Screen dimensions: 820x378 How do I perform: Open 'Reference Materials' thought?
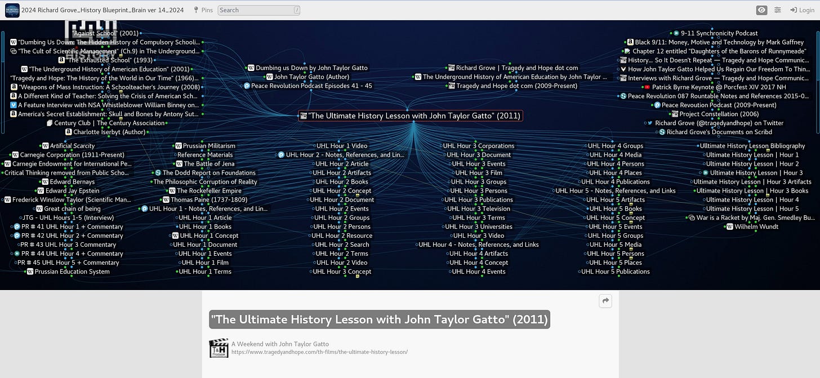pyautogui.click(x=205, y=154)
